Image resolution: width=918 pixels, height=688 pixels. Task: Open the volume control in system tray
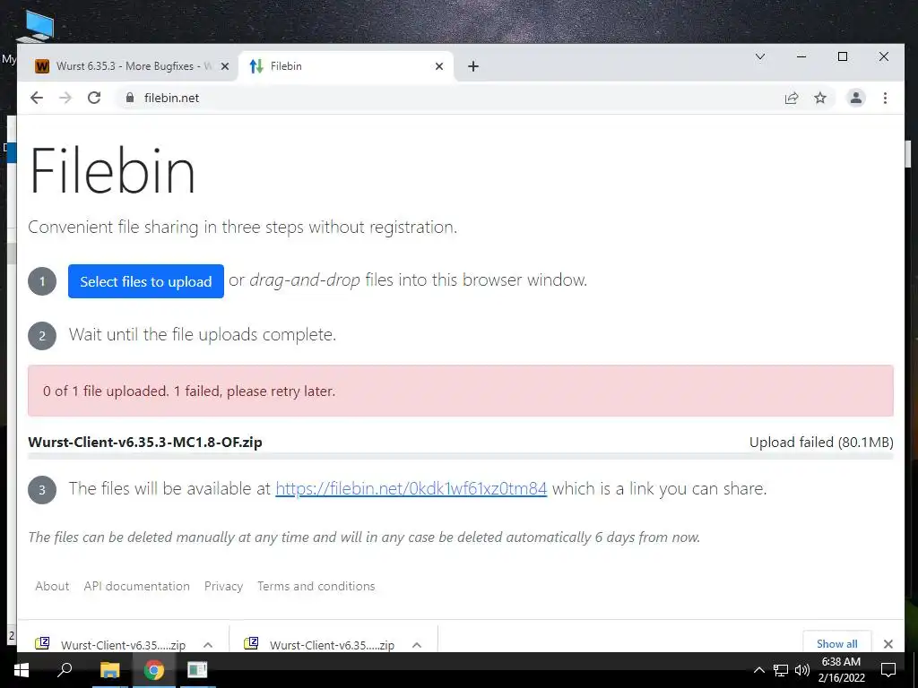pos(801,670)
